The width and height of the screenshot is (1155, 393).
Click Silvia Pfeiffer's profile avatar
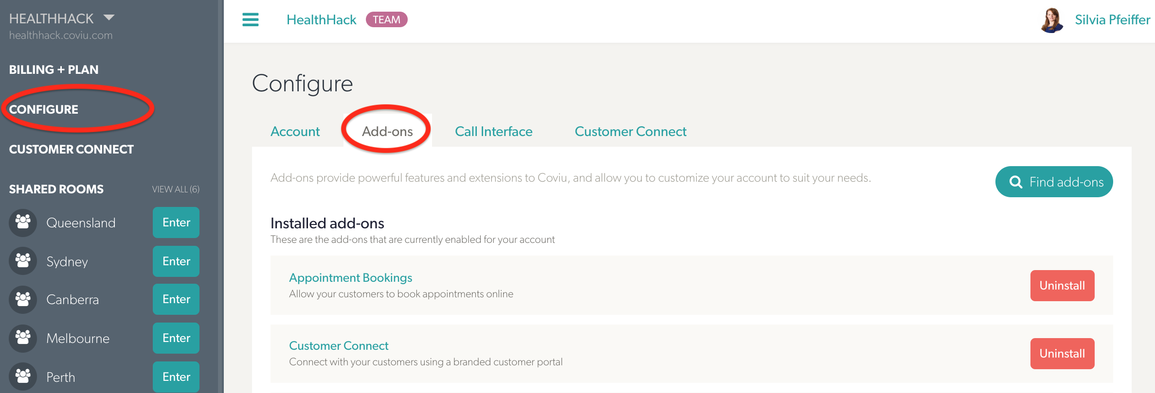[x=1052, y=20]
